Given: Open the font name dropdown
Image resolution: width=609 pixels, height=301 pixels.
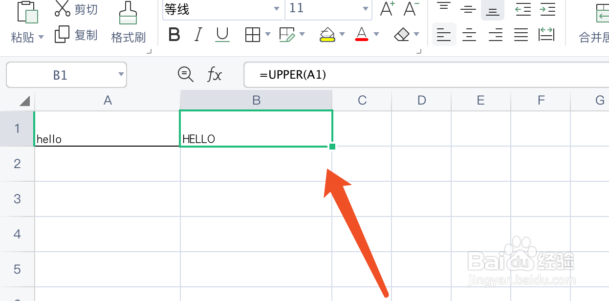Looking at the screenshot, I should [x=277, y=9].
